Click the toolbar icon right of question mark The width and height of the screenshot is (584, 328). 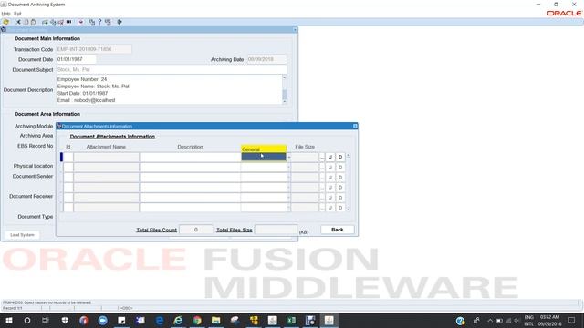point(108,22)
